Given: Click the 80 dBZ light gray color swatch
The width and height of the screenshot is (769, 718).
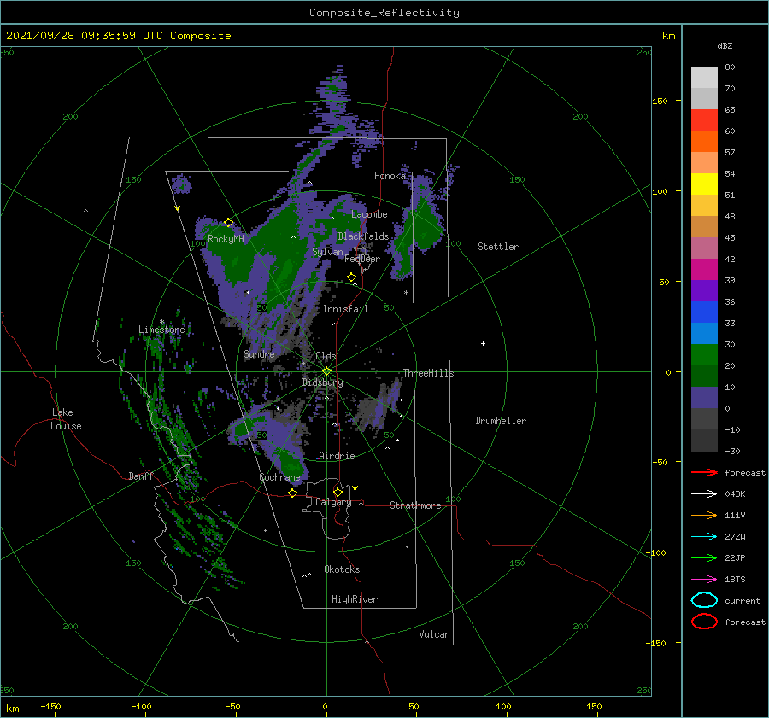Looking at the screenshot, I should (704, 78).
